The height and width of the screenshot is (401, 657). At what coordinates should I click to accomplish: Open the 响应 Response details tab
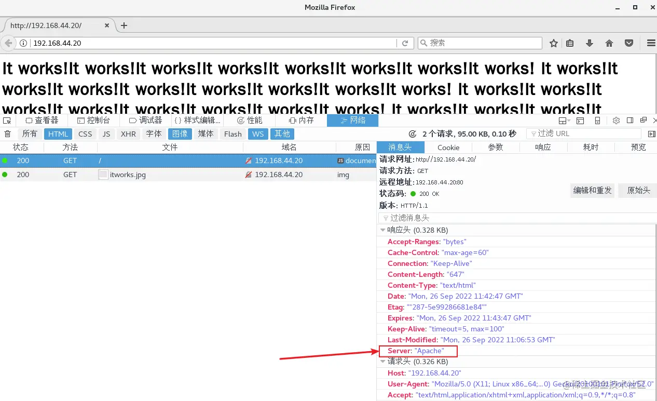[543, 148]
